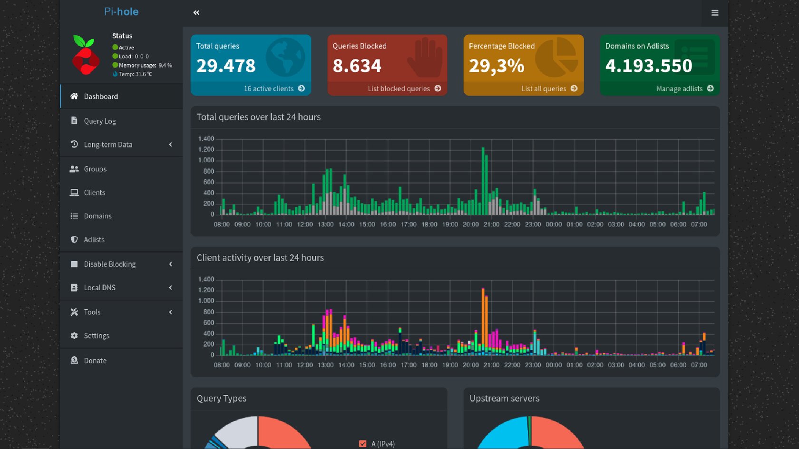Viewport: 799px width, 449px height.
Task: Toggle the A (IPv4) legend checkbox
Action: pyautogui.click(x=363, y=444)
